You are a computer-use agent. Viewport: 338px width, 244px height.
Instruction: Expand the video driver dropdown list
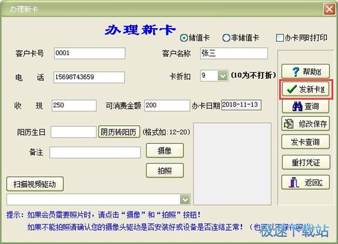click(185, 200)
